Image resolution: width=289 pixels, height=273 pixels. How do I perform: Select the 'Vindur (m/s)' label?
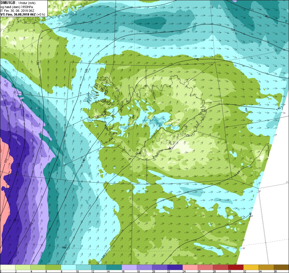(27, 3)
